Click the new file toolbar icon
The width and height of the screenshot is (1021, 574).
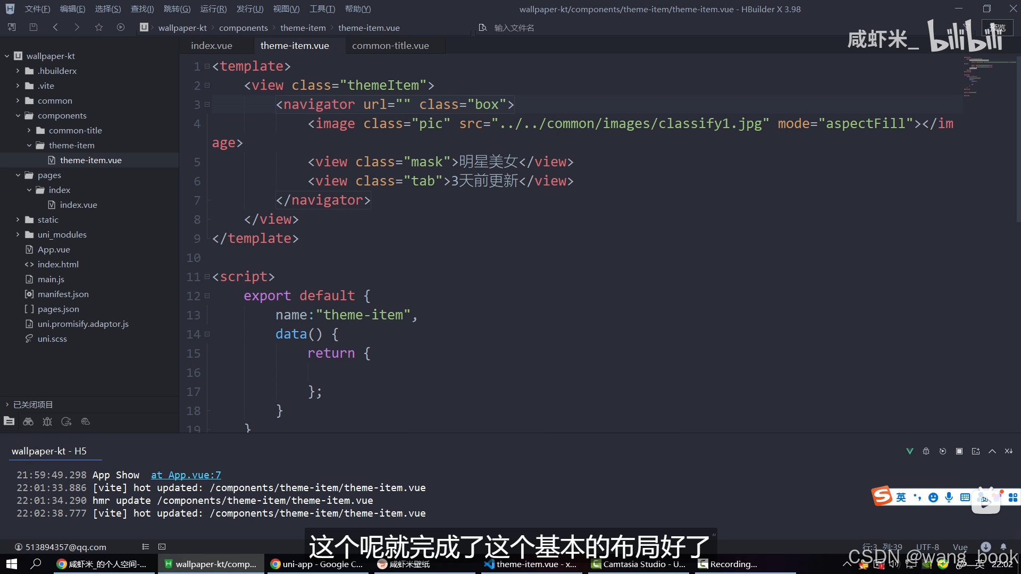(12, 27)
